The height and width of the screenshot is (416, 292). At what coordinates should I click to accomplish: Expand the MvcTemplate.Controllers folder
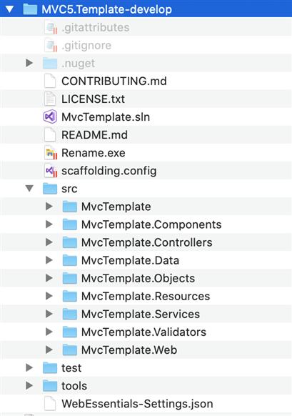[49, 242]
